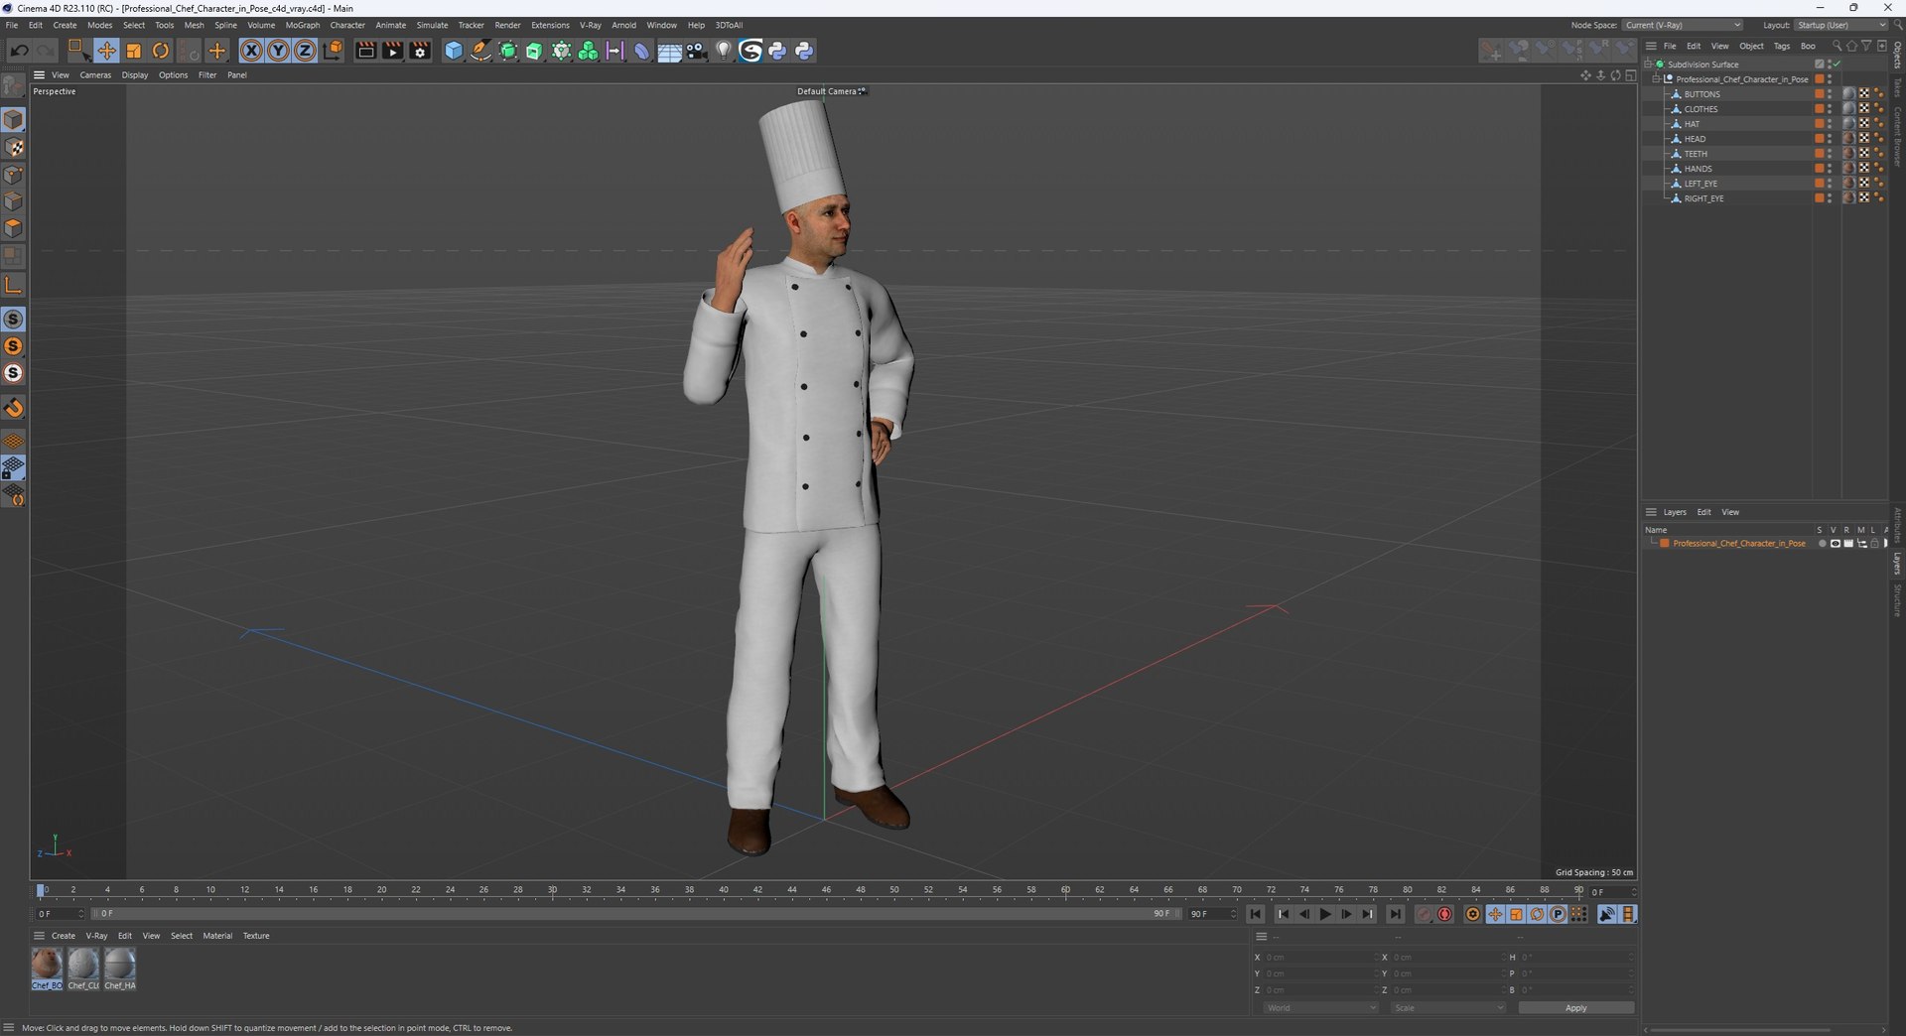Click the Spline Pen tool icon

click(x=480, y=51)
